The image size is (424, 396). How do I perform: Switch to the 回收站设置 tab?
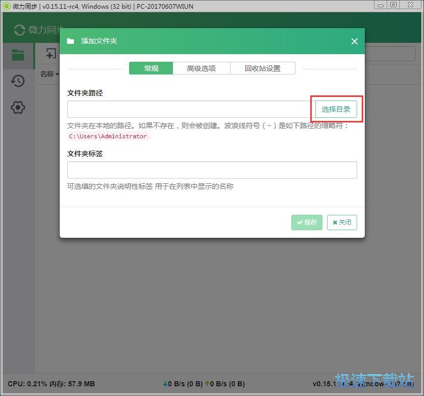click(x=263, y=68)
